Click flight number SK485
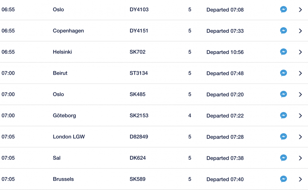308x190 pixels. click(138, 94)
